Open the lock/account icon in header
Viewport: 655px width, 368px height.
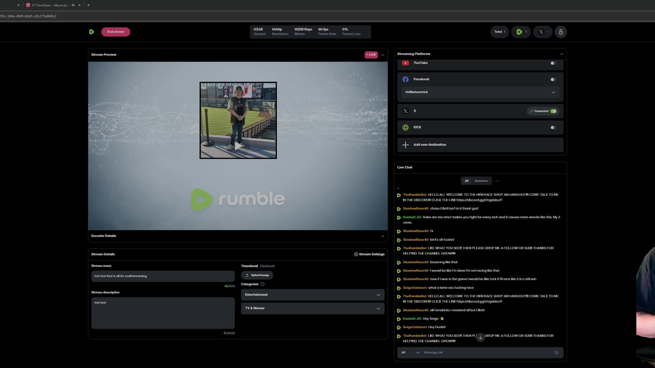pos(560,32)
